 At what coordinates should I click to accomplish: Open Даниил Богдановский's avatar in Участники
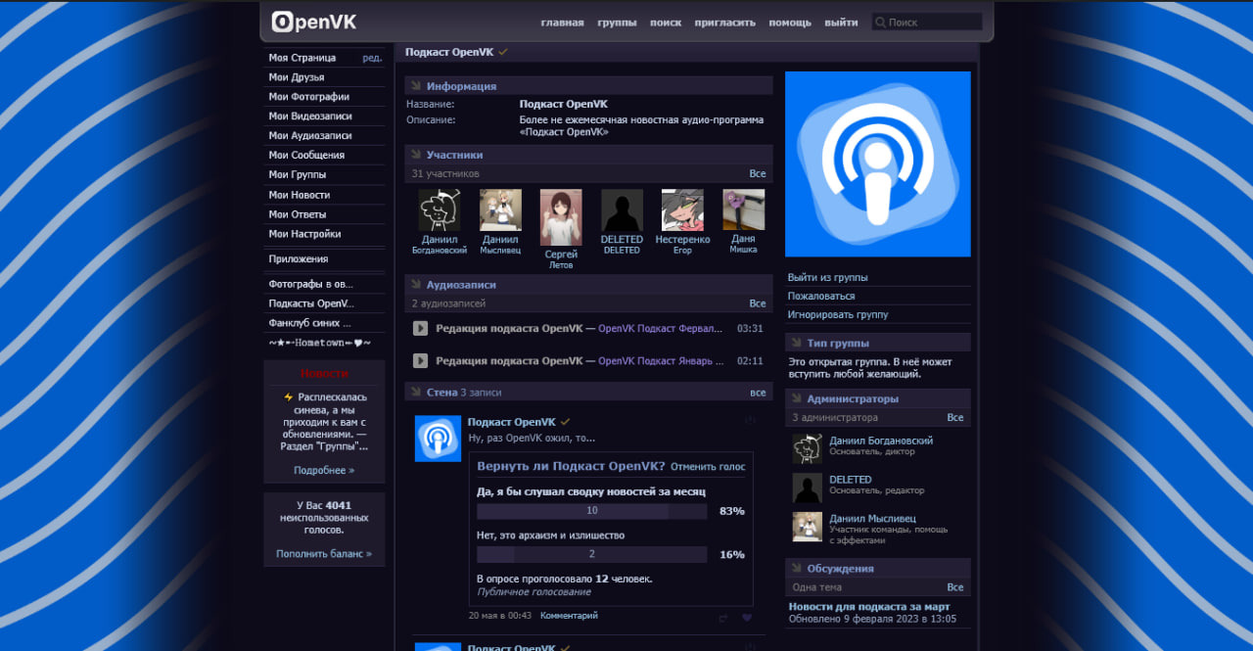point(440,209)
